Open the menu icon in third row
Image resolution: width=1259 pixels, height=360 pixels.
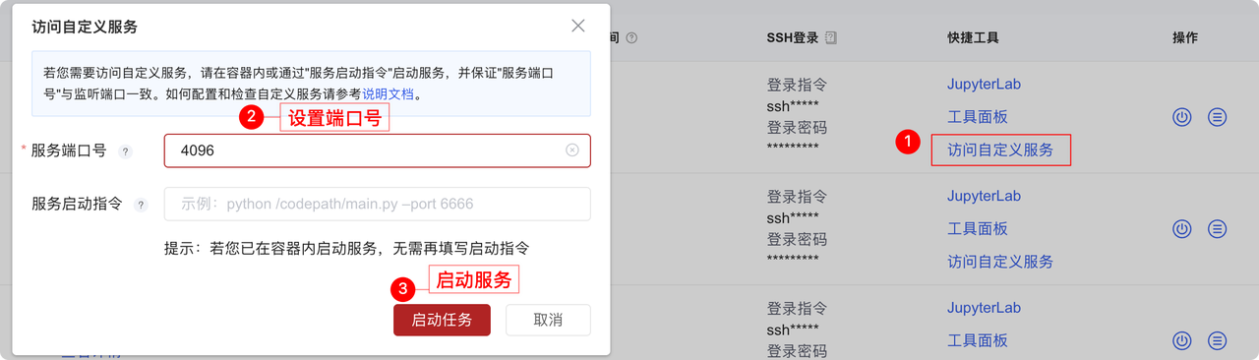click(x=1218, y=340)
